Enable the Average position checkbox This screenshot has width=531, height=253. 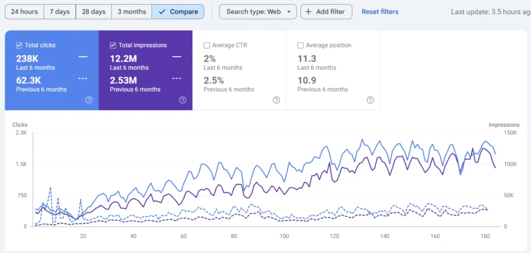pos(301,46)
